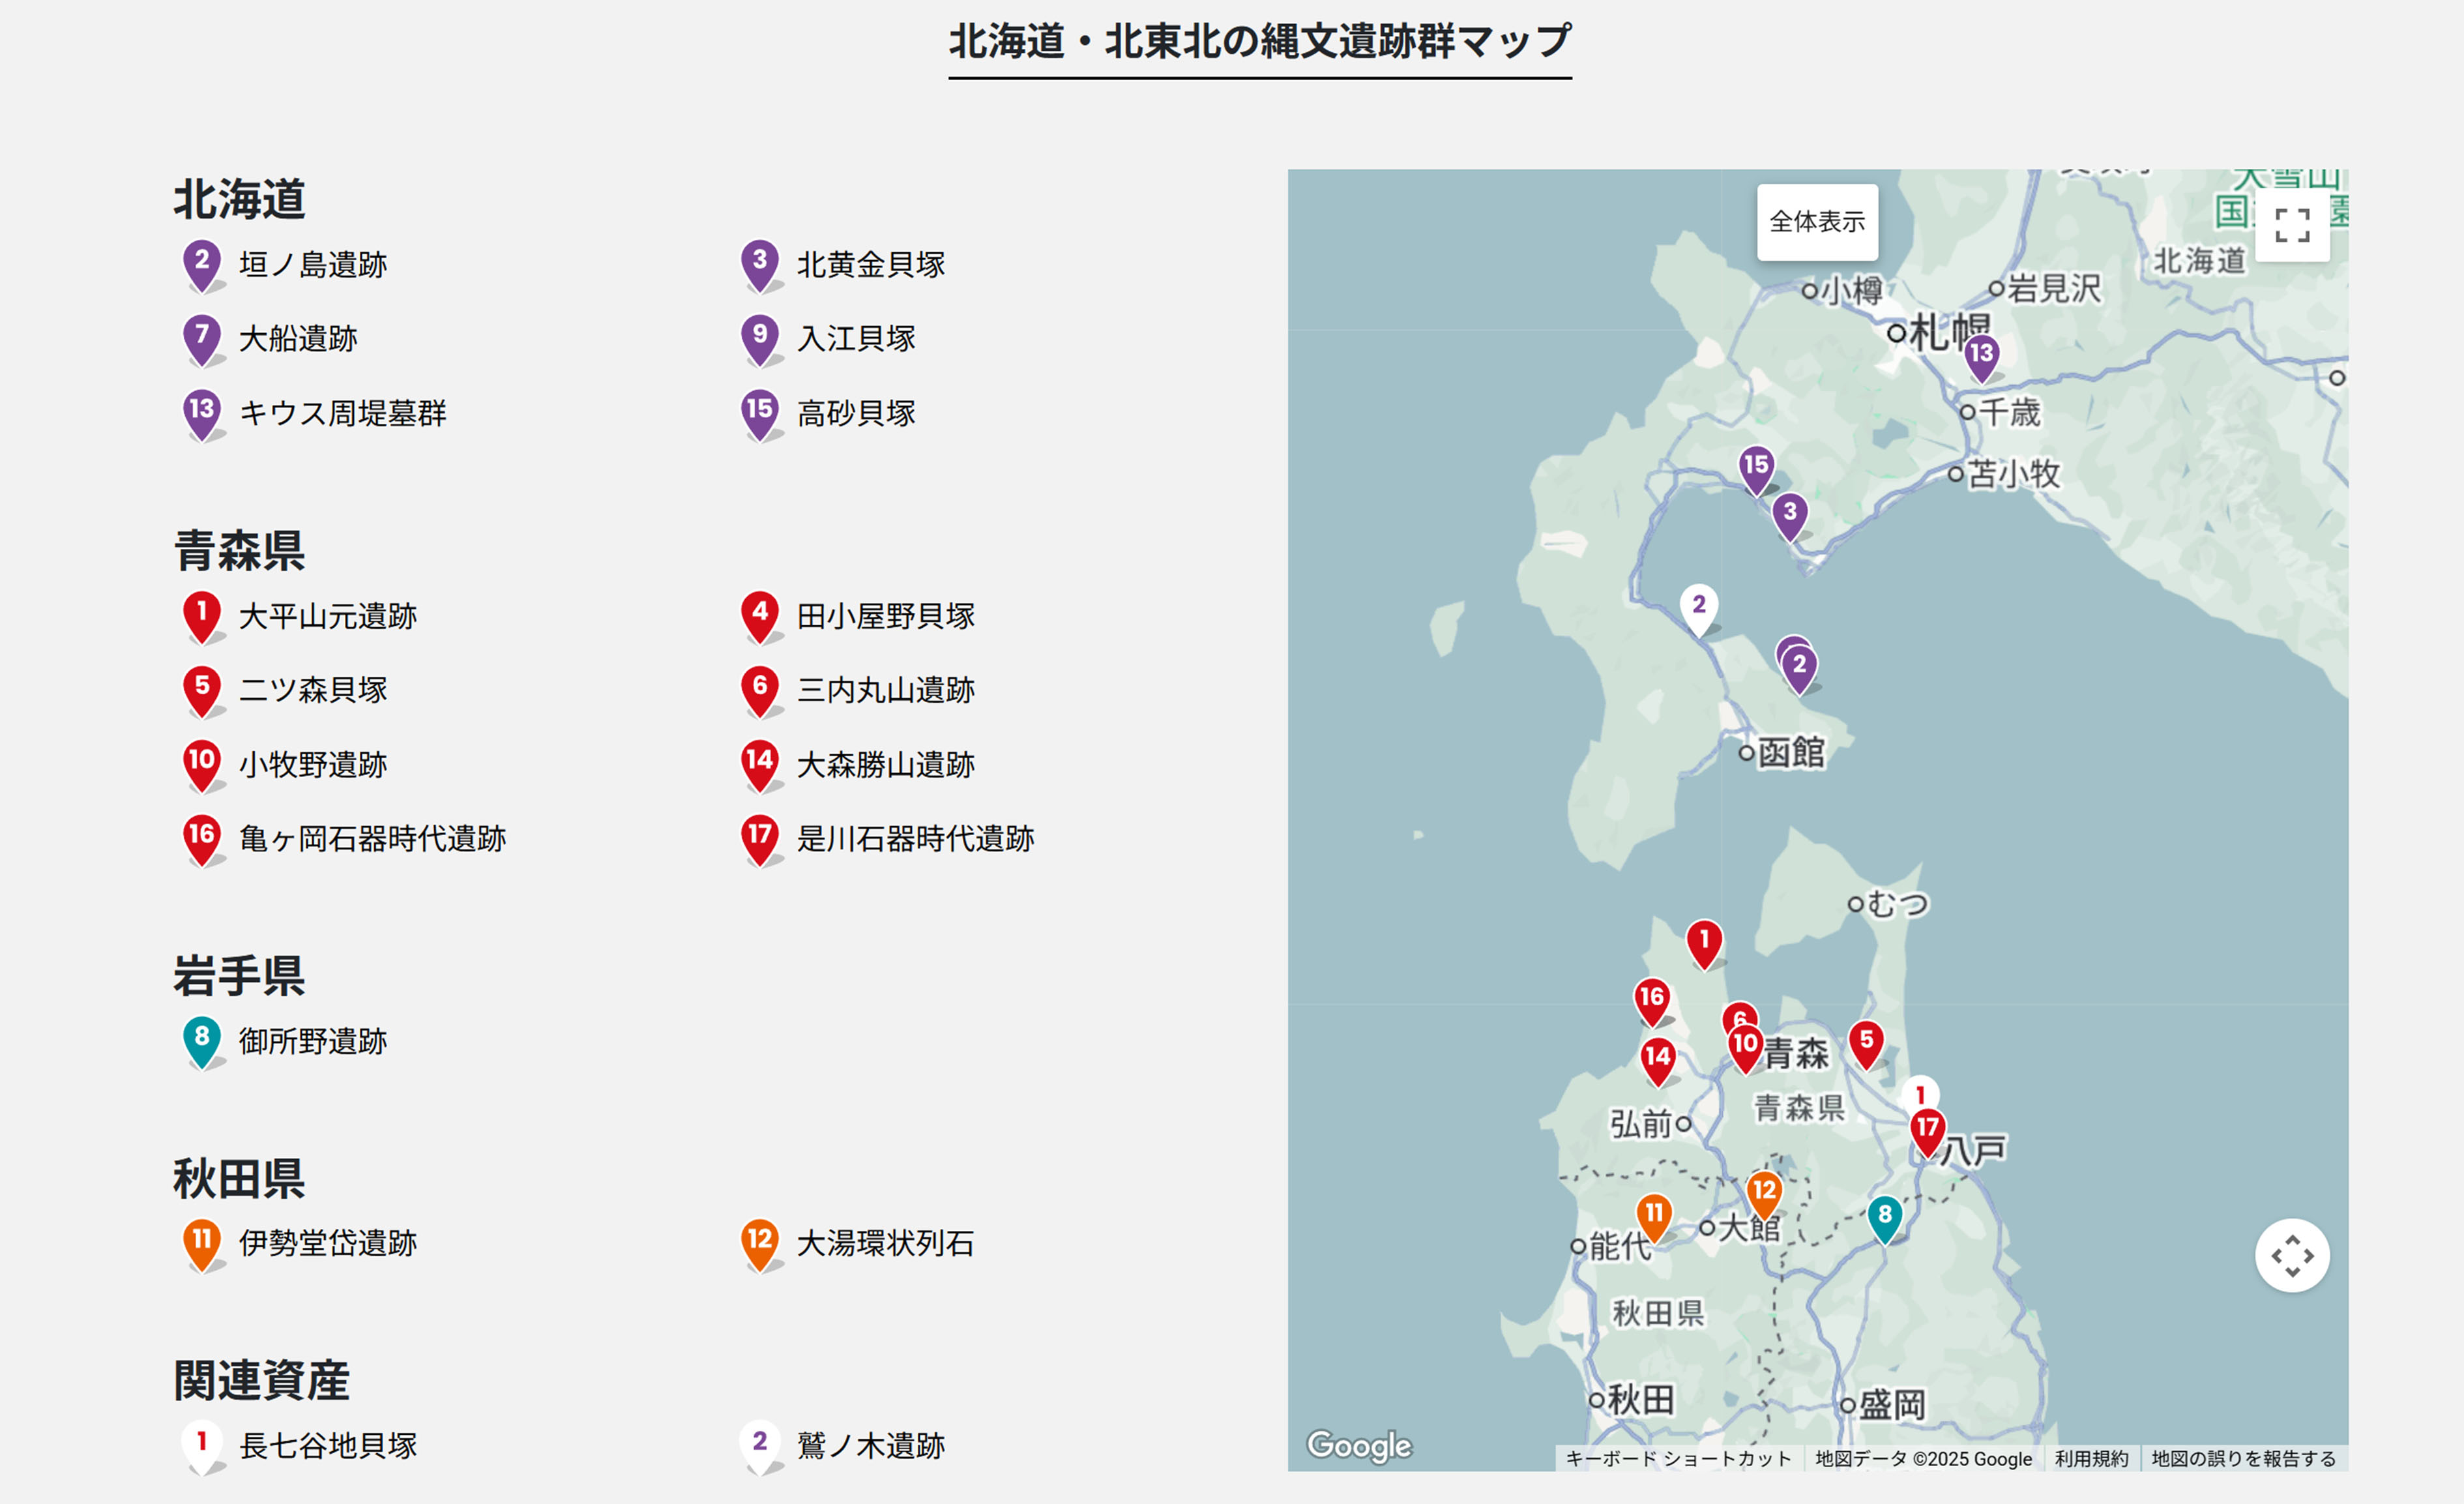The image size is (2464, 1504).
Task: Select red map marker 16 on the map
Action: pos(1652,999)
